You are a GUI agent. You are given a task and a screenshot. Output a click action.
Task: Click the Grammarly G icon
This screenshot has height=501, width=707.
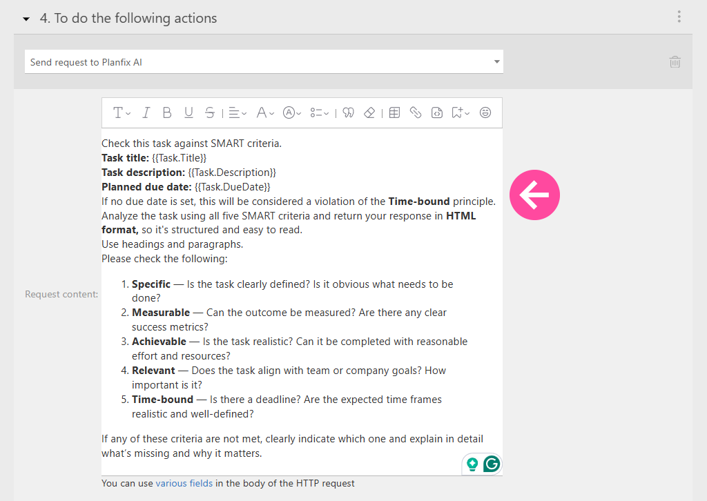492,464
